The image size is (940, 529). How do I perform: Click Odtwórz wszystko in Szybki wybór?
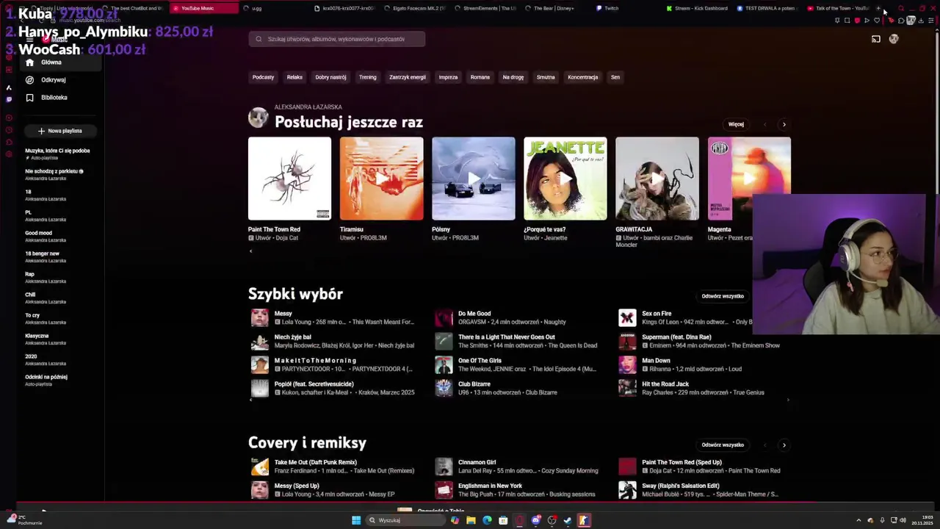pos(723,296)
